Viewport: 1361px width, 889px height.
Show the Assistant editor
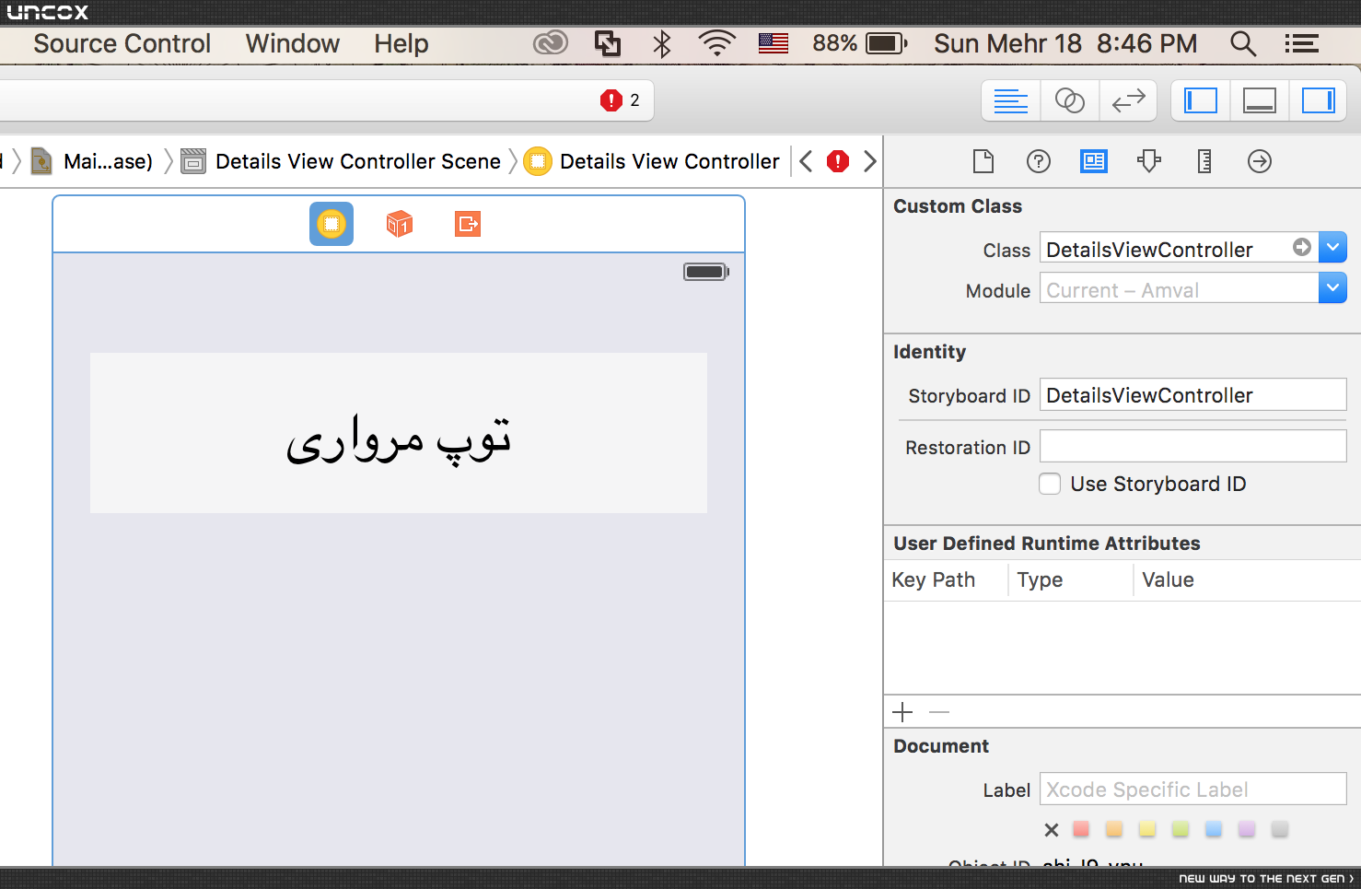tap(1069, 100)
